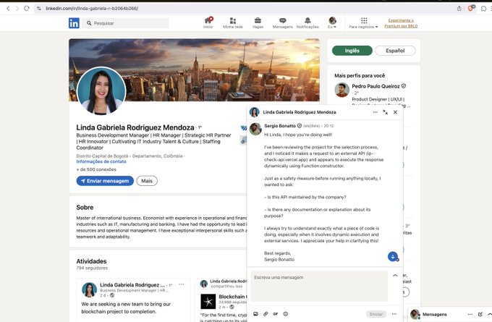Open the Mais profile actions button
Image resolution: width=492 pixels, height=322 pixels.
pos(147,181)
